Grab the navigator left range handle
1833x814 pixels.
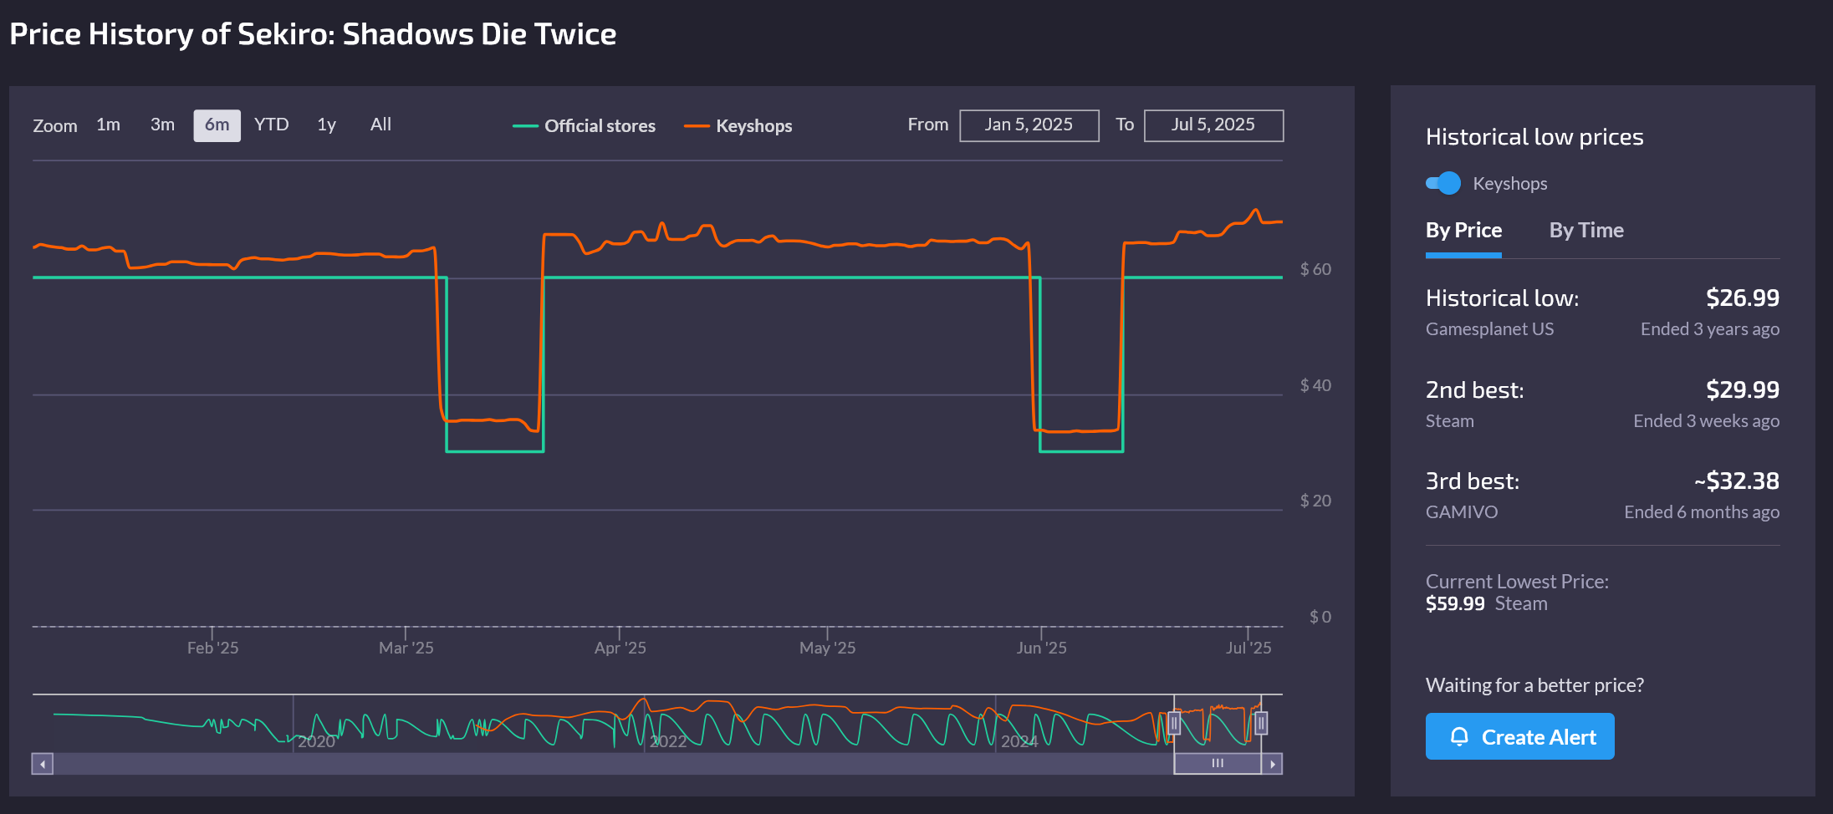1174,723
